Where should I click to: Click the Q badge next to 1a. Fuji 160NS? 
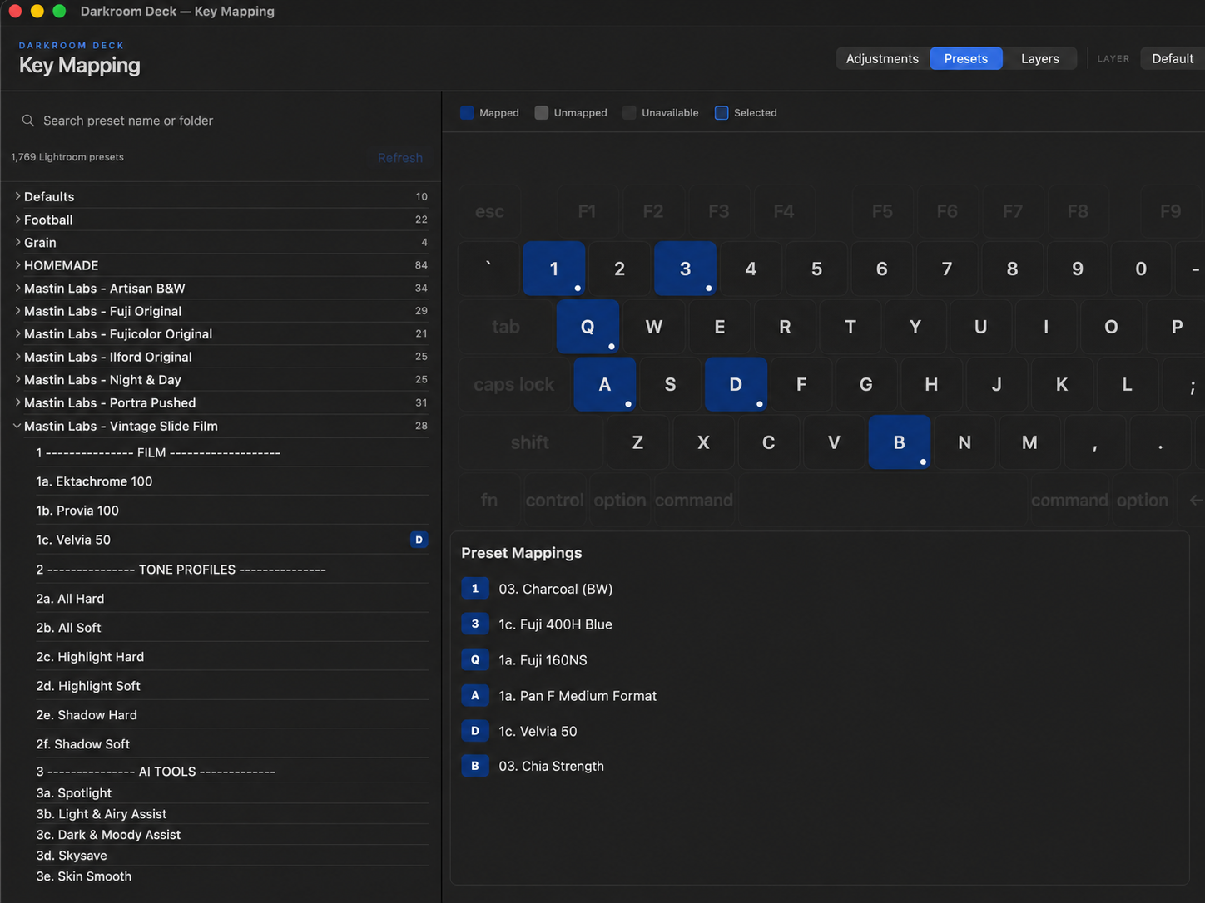pyautogui.click(x=475, y=660)
